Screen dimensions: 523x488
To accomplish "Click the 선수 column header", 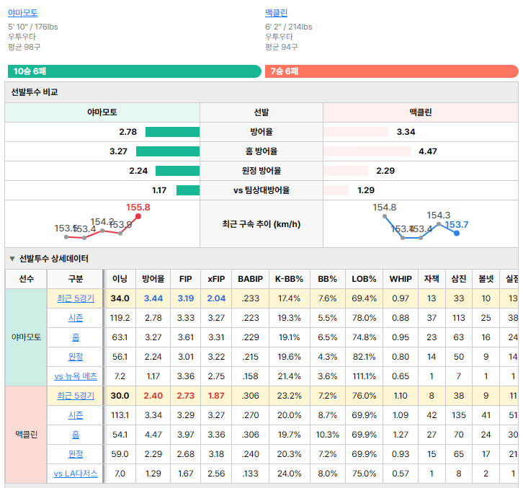I will [26, 279].
